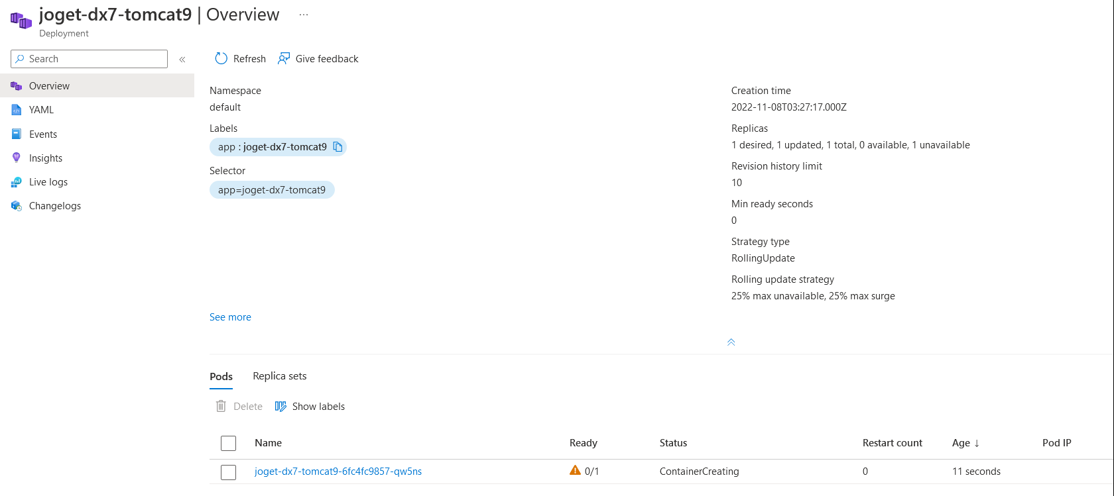Click the Give feedback icon
The height and width of the screenshot is (496, 1114).
[284, 59]
